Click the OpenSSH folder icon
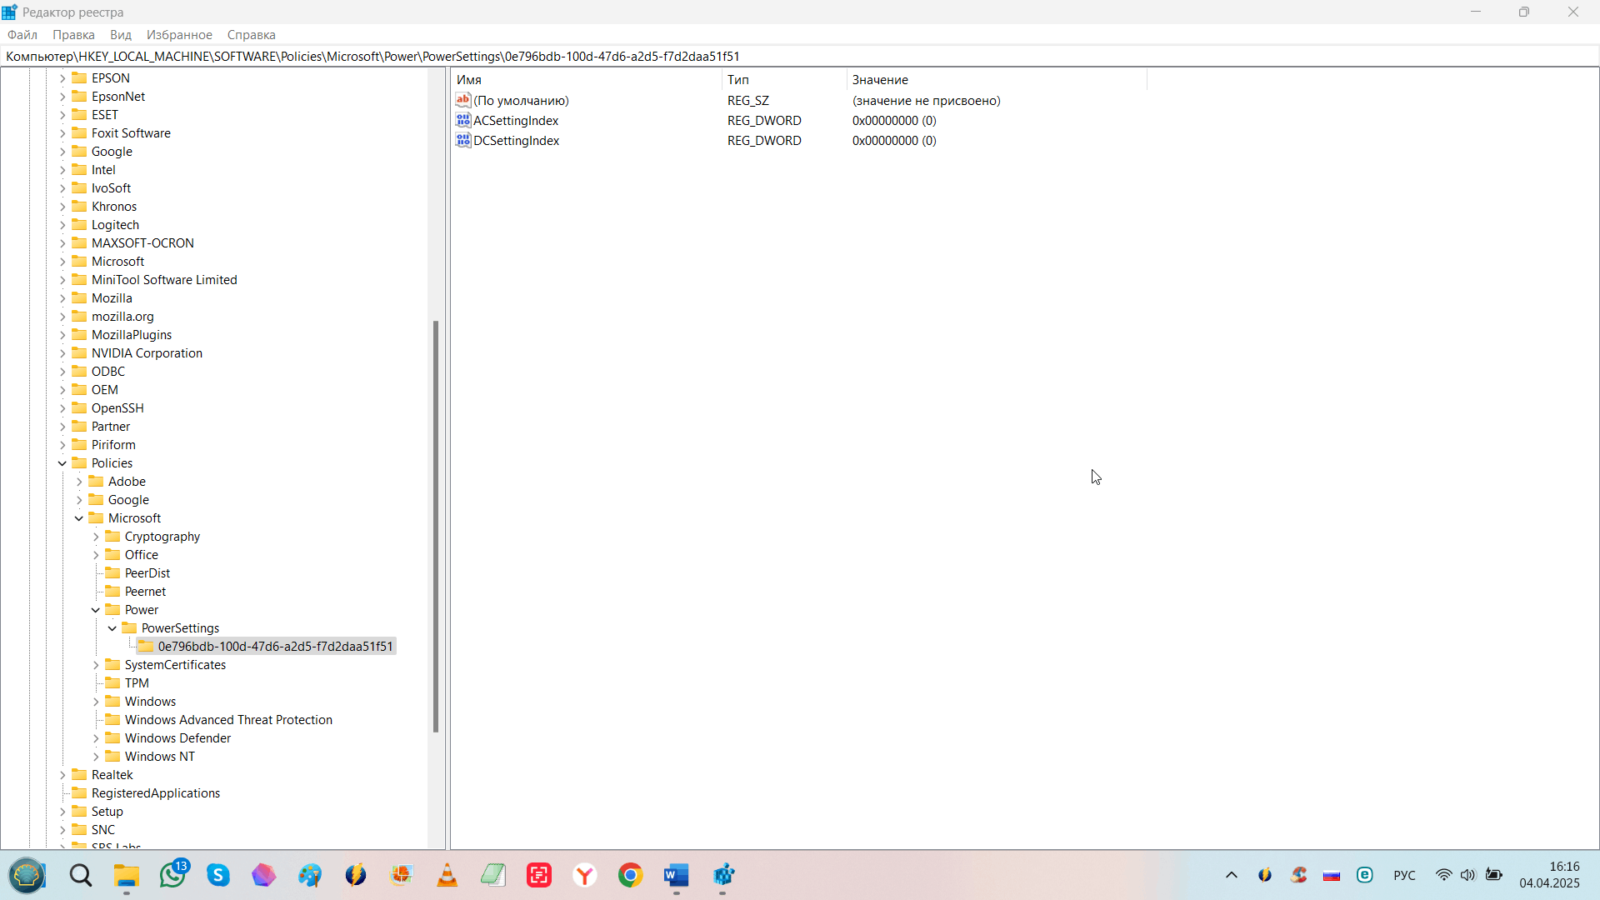The image size is (1600, 900). click(x=79, y=407)
